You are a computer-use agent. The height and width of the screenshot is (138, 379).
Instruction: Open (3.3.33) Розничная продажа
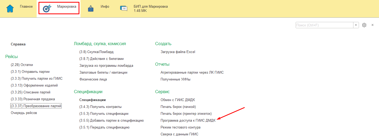33,99
